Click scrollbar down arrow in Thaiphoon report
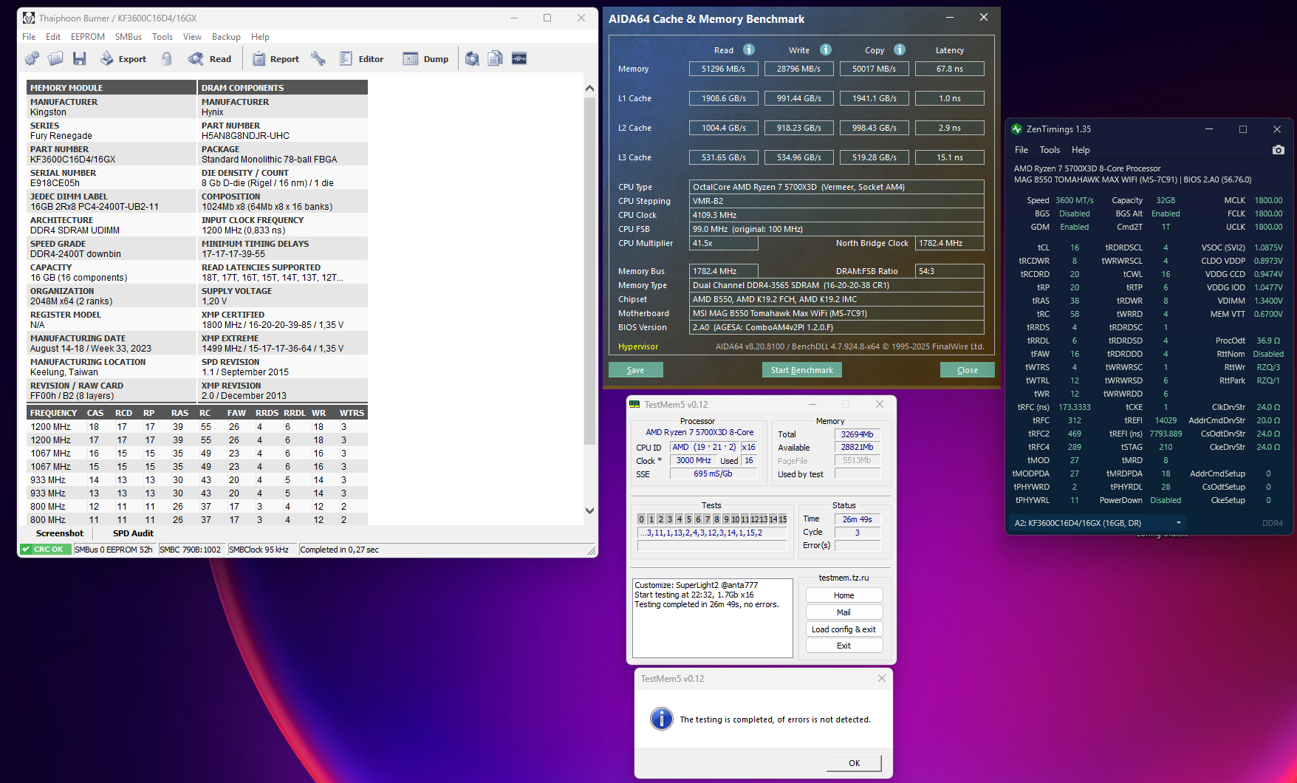 pos(589,510)
